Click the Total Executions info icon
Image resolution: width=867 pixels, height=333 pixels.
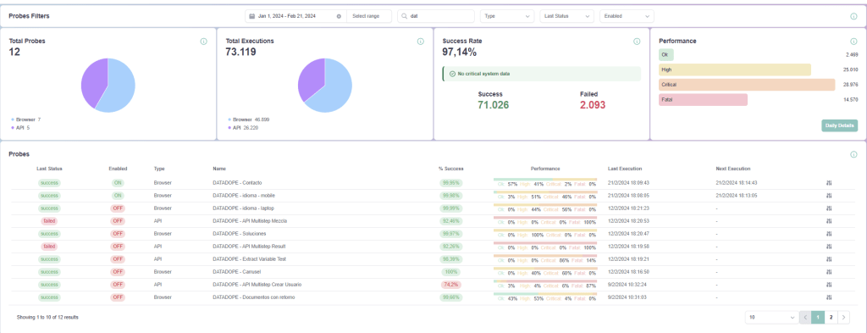(x=420, y=42)
